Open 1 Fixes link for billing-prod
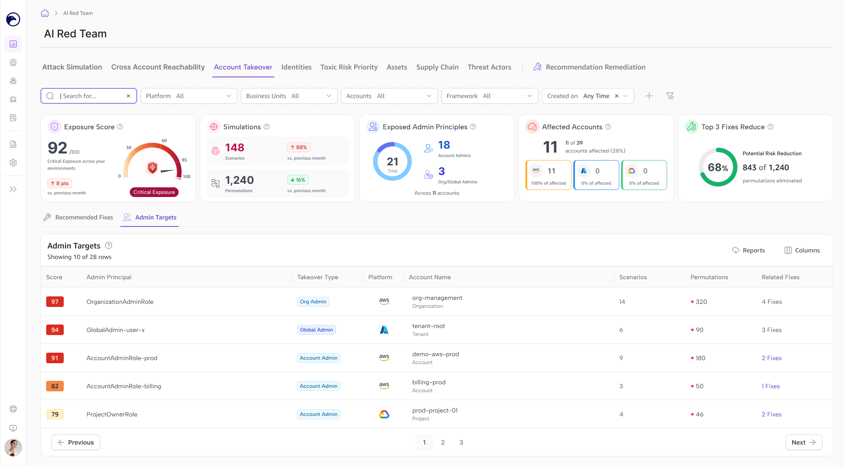The width and height of the screenshot is (844, 467). (x=771, y=386)
